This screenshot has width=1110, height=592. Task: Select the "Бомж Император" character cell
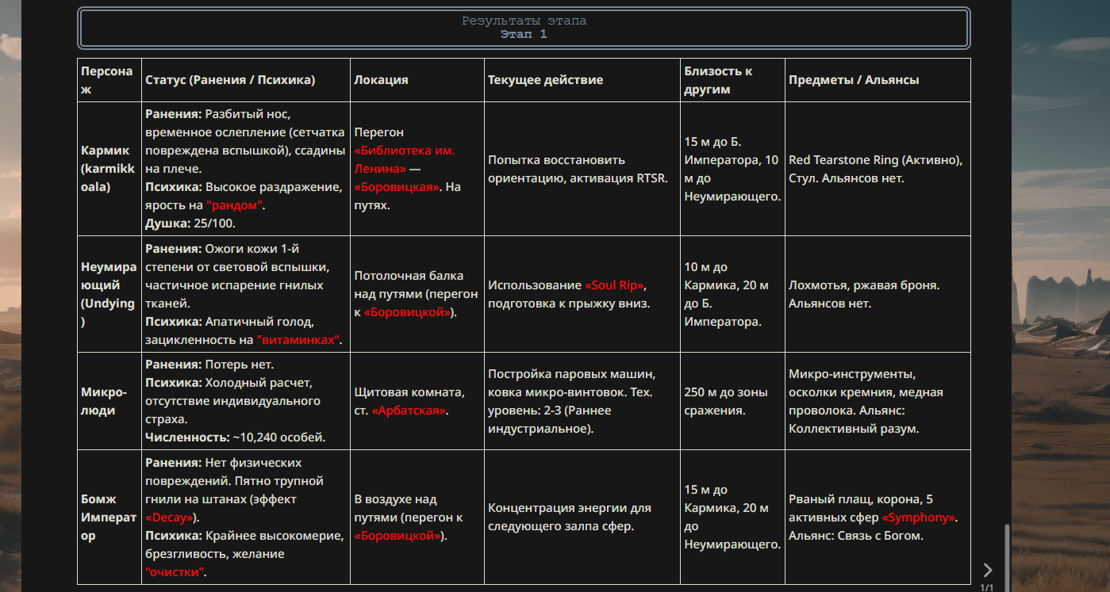[109, 518]
